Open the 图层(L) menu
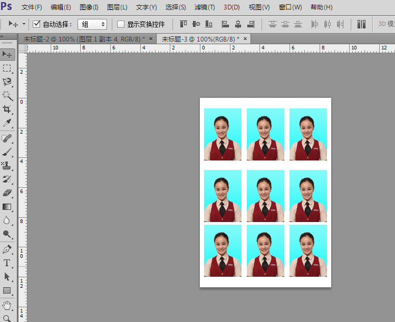 click(x=117, y=7)
